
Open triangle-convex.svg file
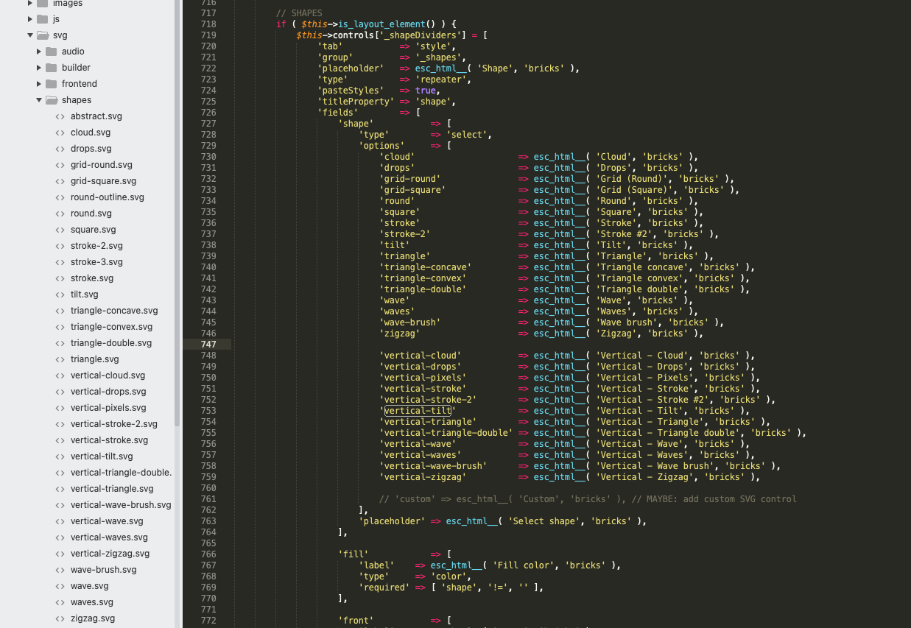coord(112,327)
